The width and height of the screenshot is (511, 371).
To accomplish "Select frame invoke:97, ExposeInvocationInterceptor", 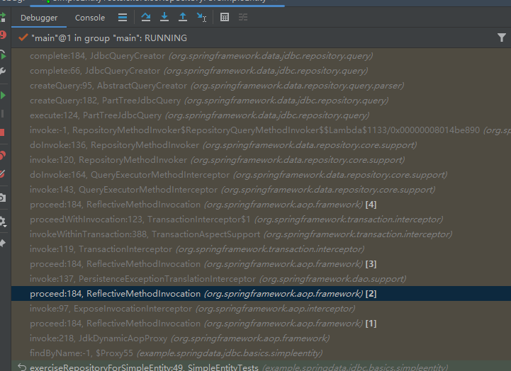I will pos(261,309).
